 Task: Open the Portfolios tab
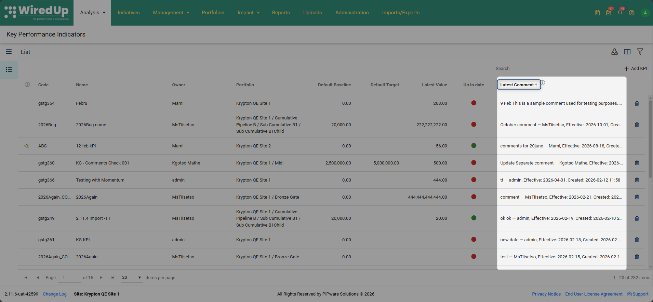pyautogui.click(x=213, y=13)
